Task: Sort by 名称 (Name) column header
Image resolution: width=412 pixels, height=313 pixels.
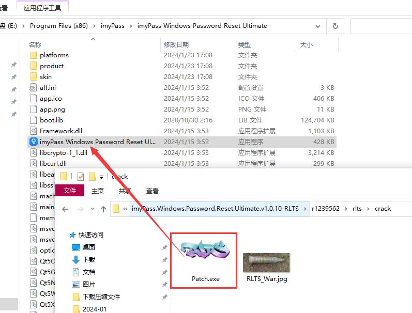Action: (x=35, y=44)
